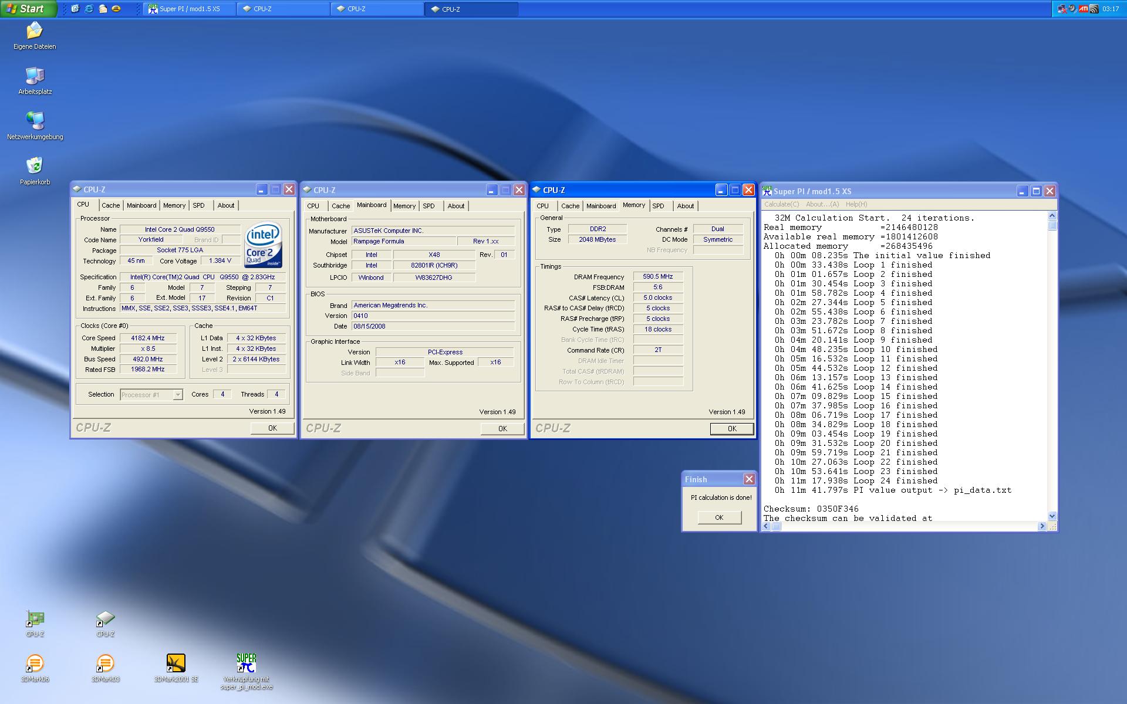1127x704 pixels.
Task: Click OK in the Finish dialog
Action: pyautogui.click(x=719, y=517)
